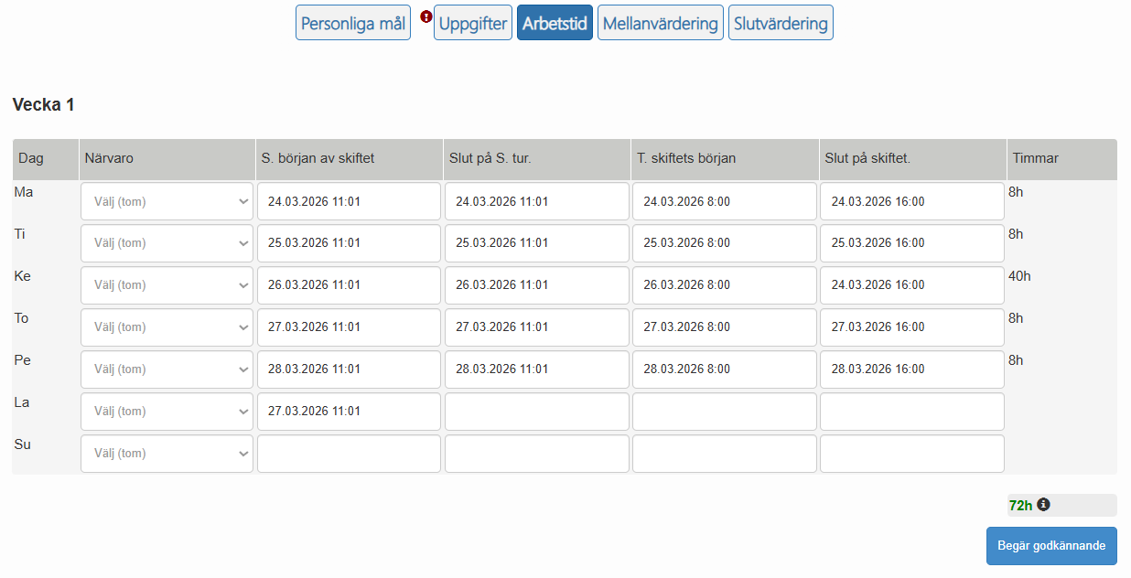Click Tuesday's shift end field showing 25.03.2026 16:00
The width and height of the screenshot is (1131, 578).
click(910, 242)
